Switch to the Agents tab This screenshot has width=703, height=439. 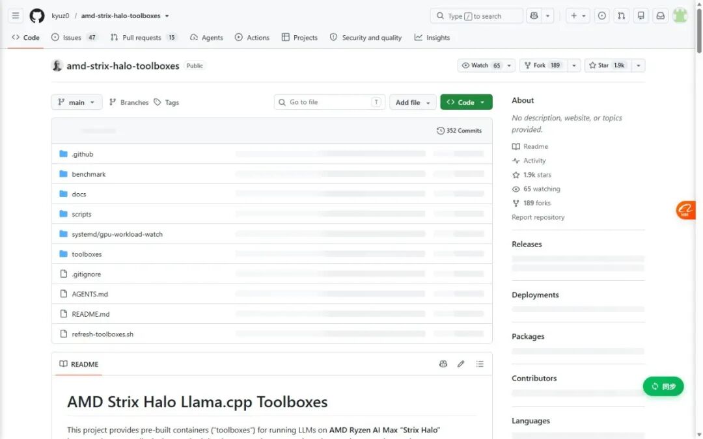coord(206,38)
